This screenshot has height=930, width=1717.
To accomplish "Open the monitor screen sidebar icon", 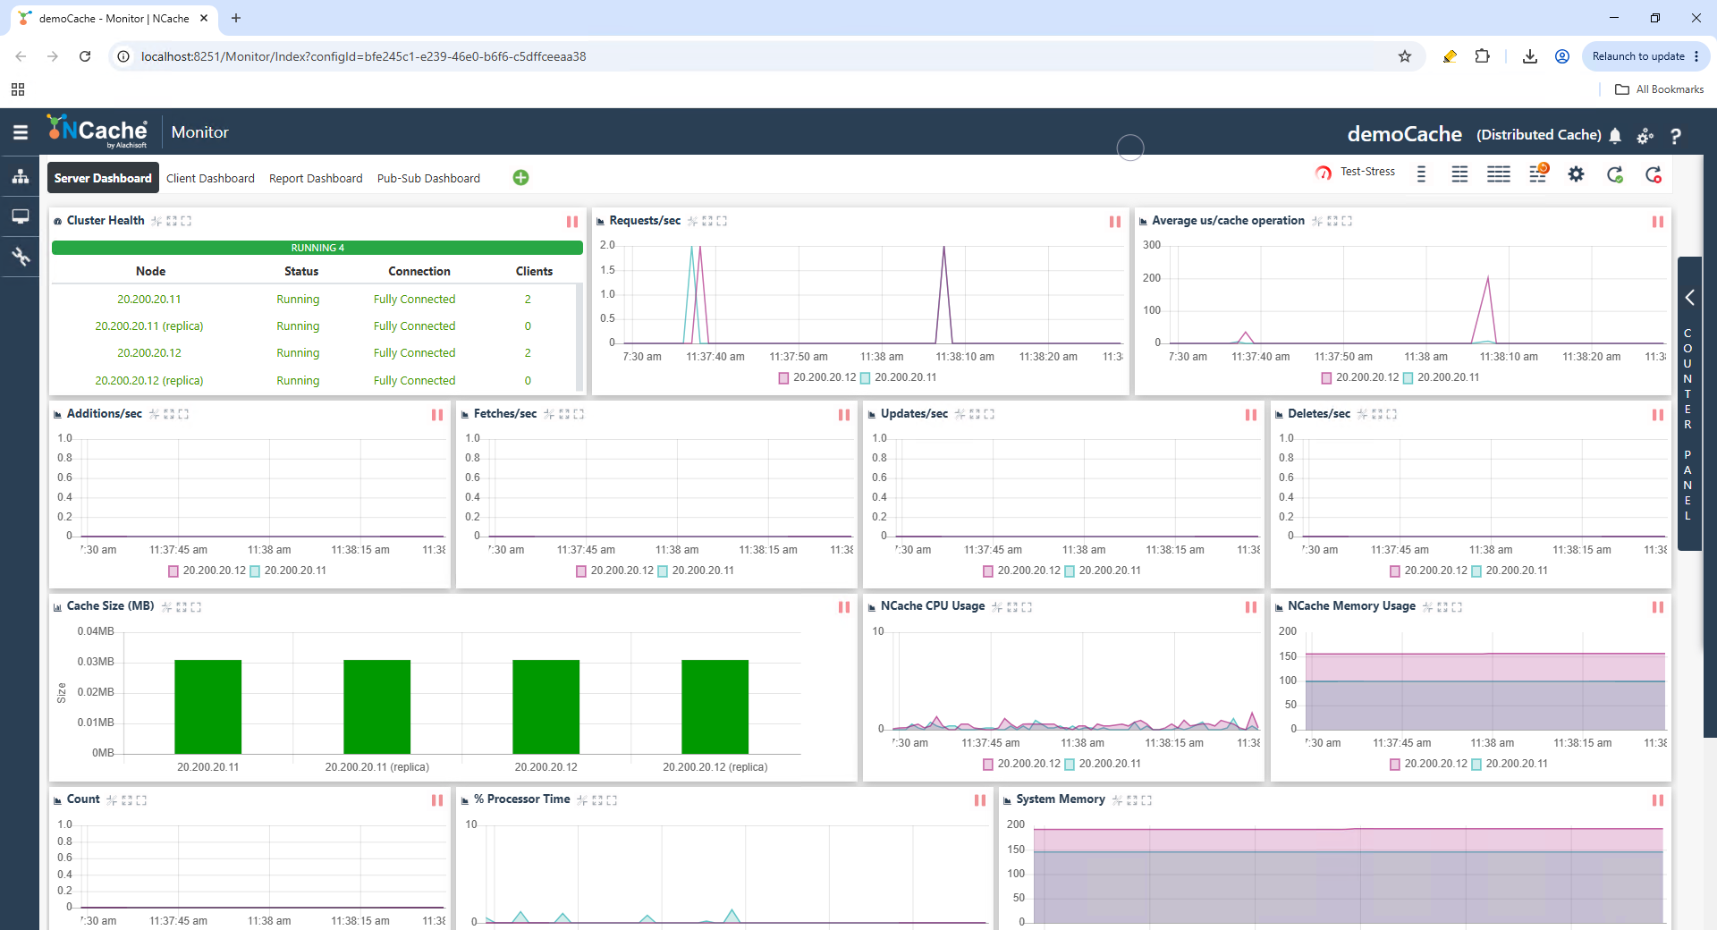I will (20, 216).
